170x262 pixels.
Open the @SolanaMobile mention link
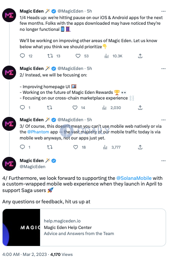click(134, 178)
